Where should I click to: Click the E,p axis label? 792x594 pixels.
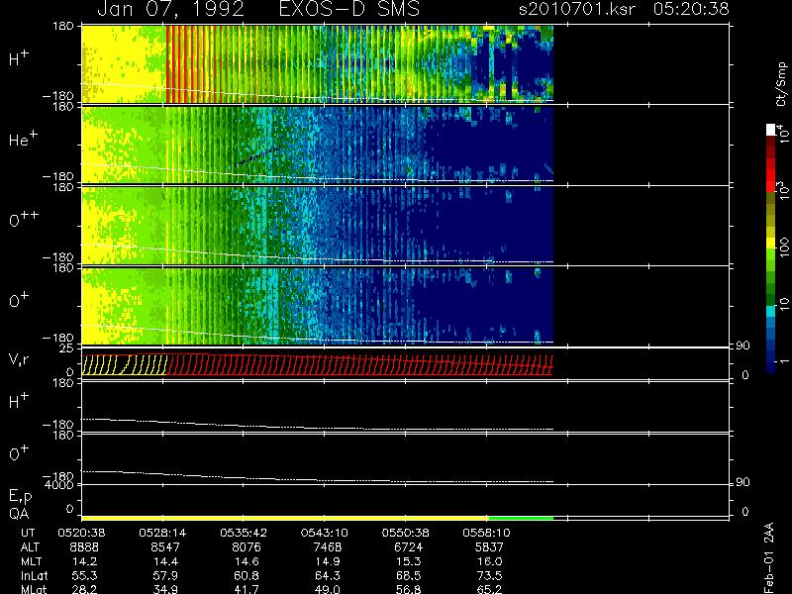[20, 497]
